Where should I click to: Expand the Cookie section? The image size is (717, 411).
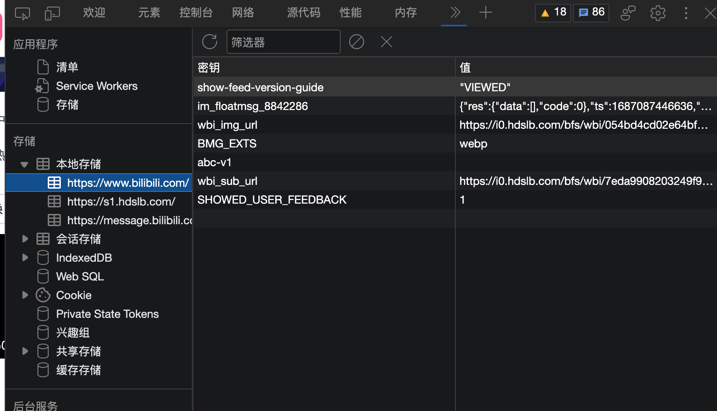pos(25,295)
